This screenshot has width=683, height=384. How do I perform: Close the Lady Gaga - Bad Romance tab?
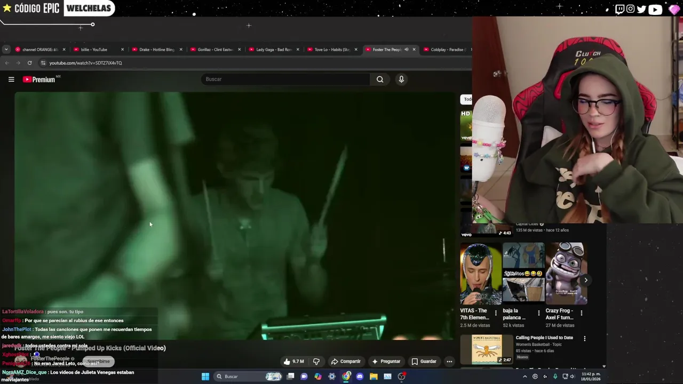click(298, 50)
